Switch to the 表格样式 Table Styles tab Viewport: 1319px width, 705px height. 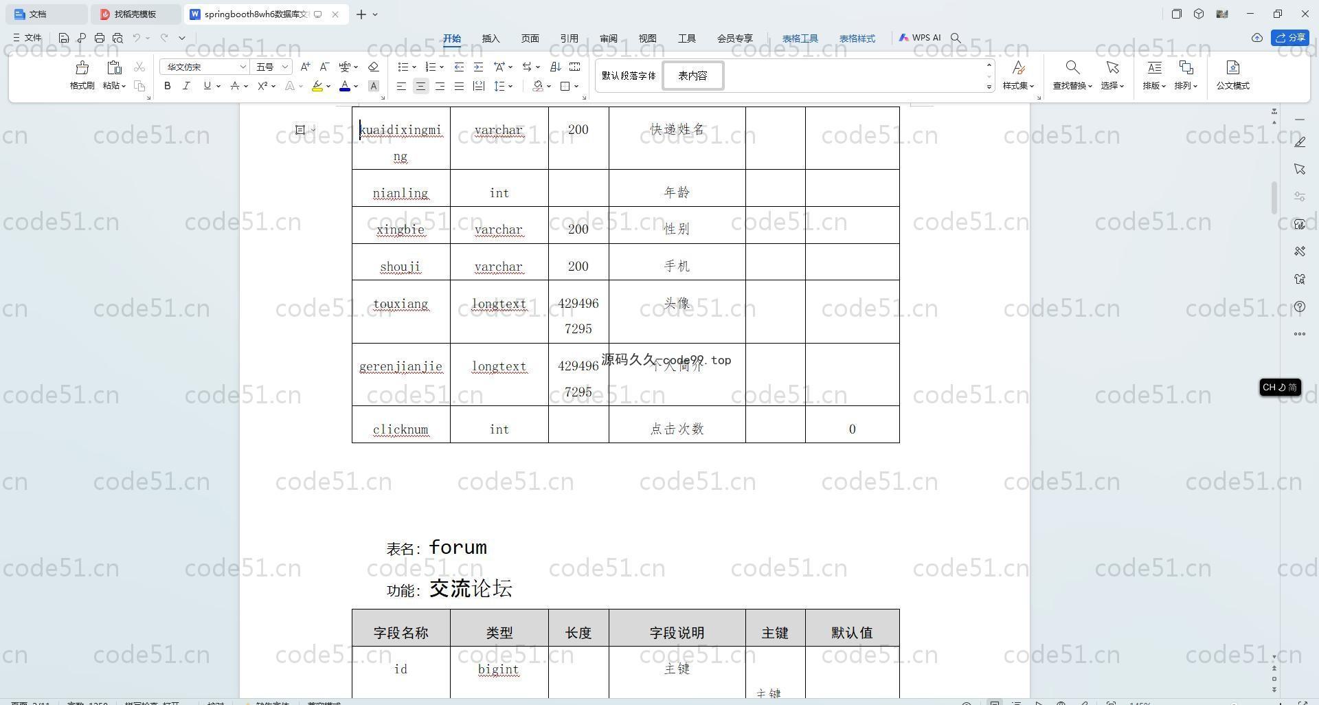pyautogui.click(x=857, y=38)
